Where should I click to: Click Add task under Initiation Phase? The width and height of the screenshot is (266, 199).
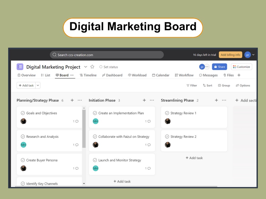point(122,181)
